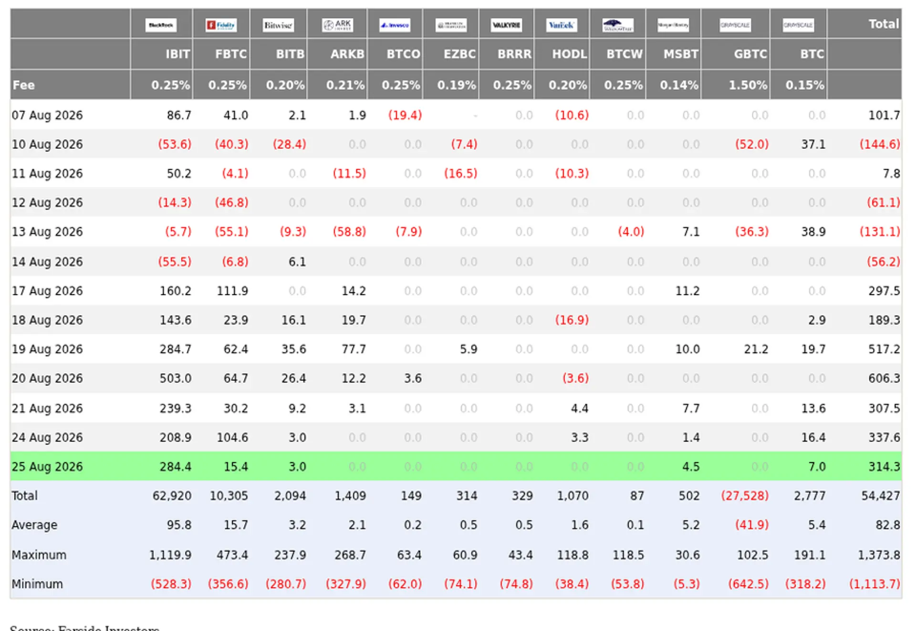This screenshot has height=631, width=916.
Task: Click the Bitwise logo in header
Action: [278, 25]
